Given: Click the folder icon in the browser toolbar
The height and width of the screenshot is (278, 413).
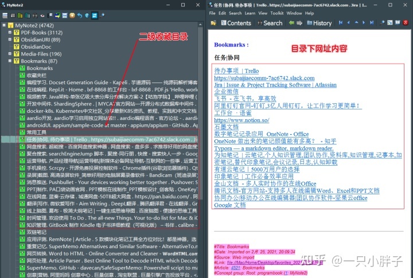Looking at the screenshot, I should [213, 23].
